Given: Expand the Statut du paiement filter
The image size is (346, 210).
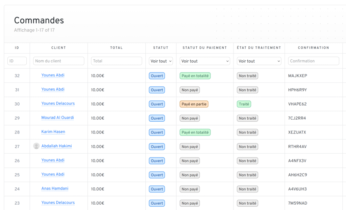Looking at the screenshot, I should click(205, 61).
